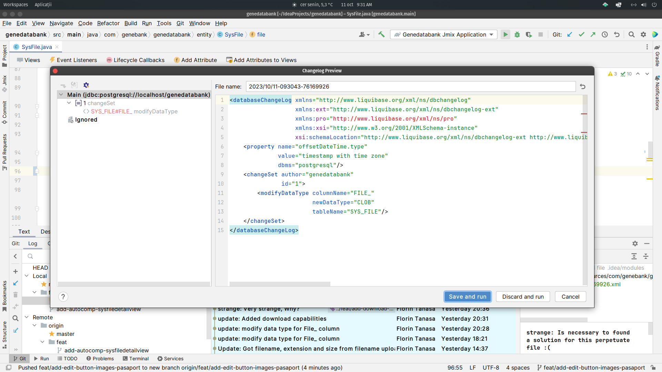Screen dimensions: 662x372
Task: Open run configuration dropdown
Action: [444, 34]
